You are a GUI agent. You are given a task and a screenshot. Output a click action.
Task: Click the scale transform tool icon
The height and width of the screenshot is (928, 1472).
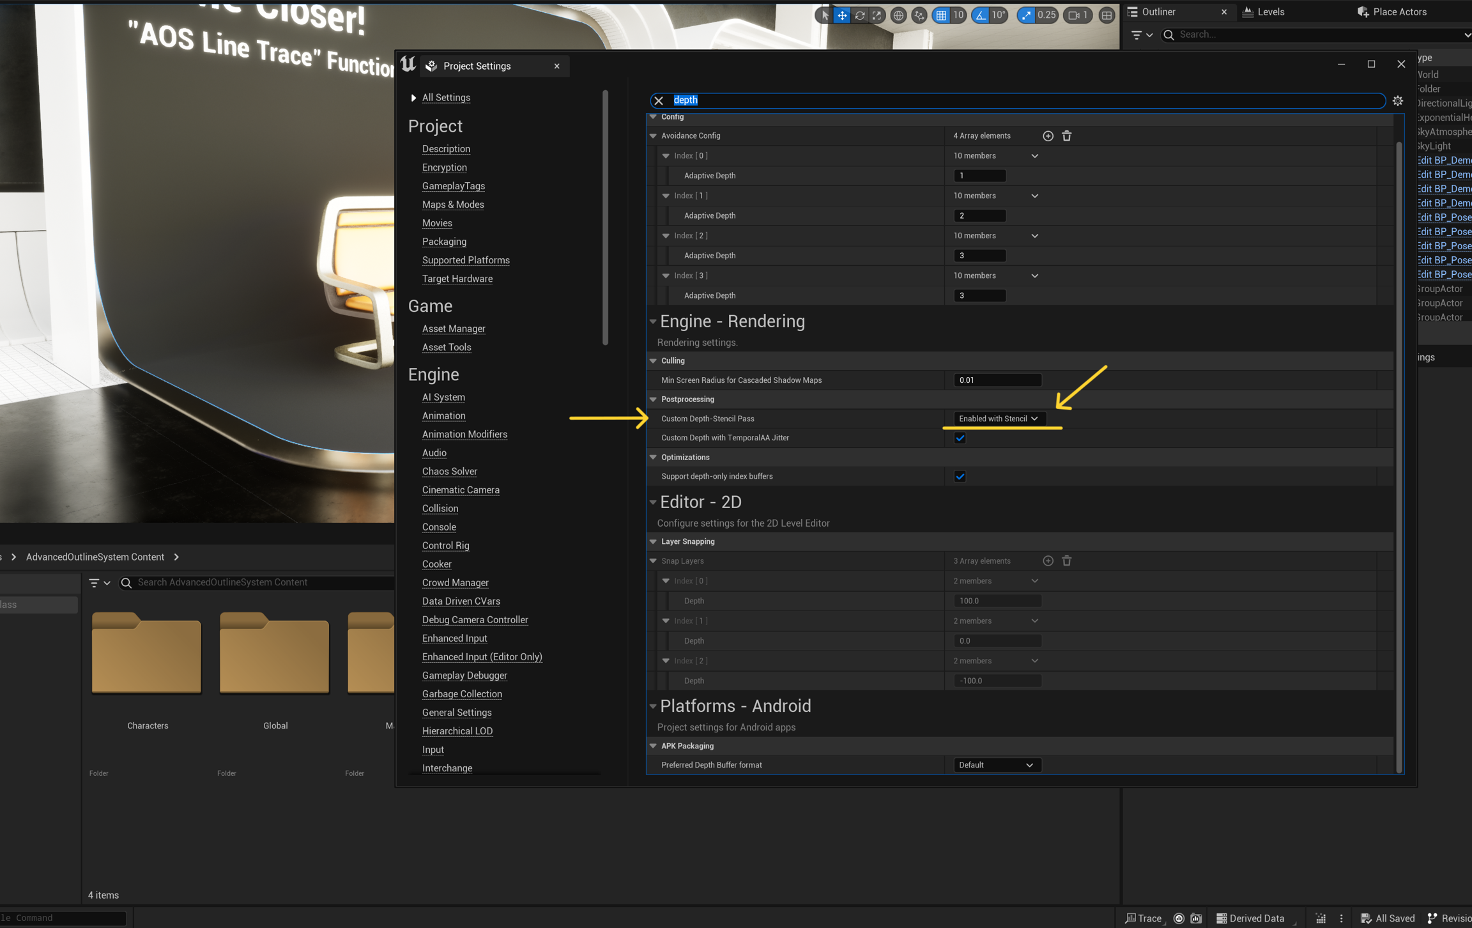tap(877, 15)
